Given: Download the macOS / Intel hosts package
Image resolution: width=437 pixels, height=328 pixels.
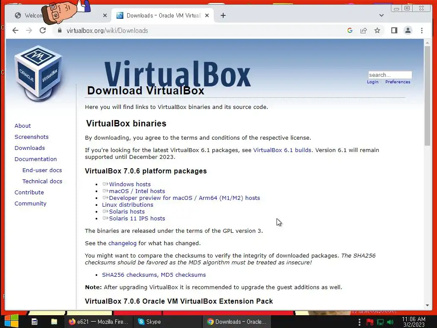Looking at the screenshot, I should pos(137,191).
